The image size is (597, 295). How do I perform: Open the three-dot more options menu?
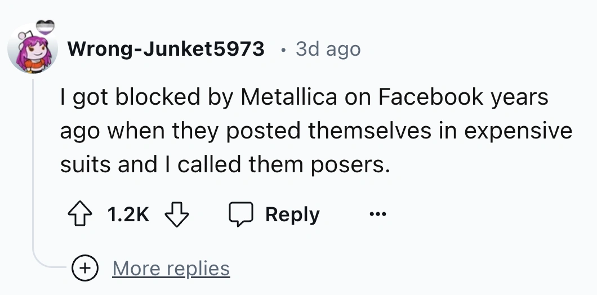tap(377, 214)
